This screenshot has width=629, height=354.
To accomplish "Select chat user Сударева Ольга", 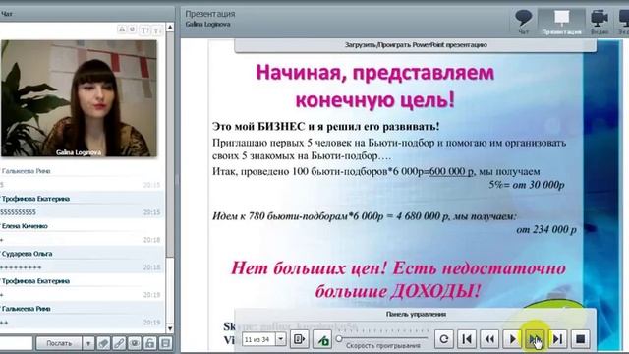I will [28, 254].
